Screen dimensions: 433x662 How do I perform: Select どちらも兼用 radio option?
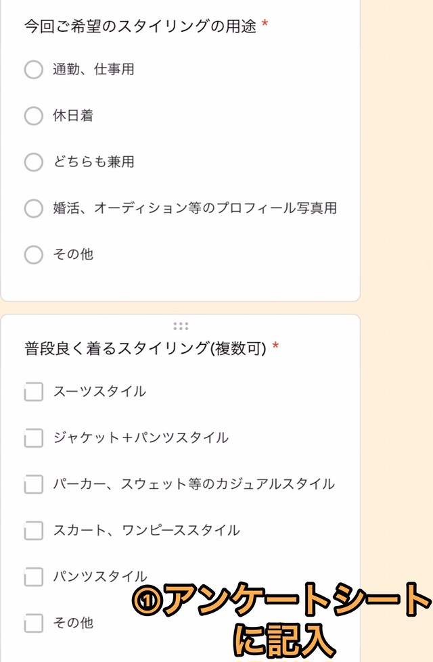coord(33,162)
